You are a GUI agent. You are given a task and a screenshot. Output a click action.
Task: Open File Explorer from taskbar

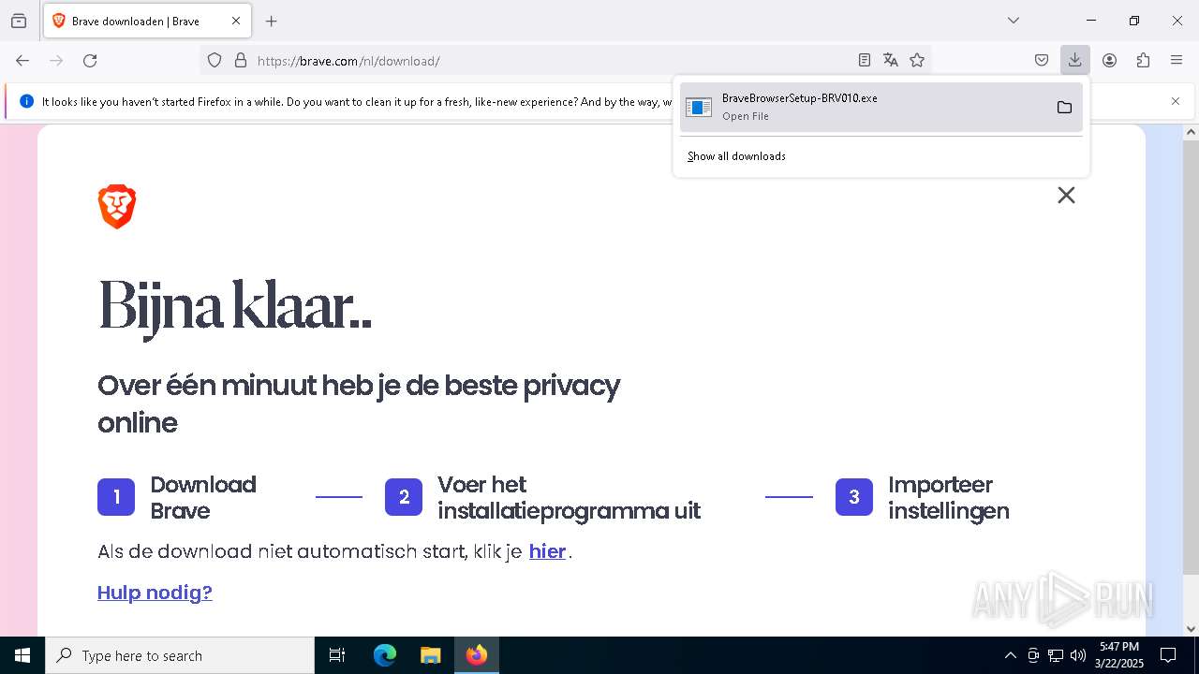pyautogui.click(x=430, y=655)
